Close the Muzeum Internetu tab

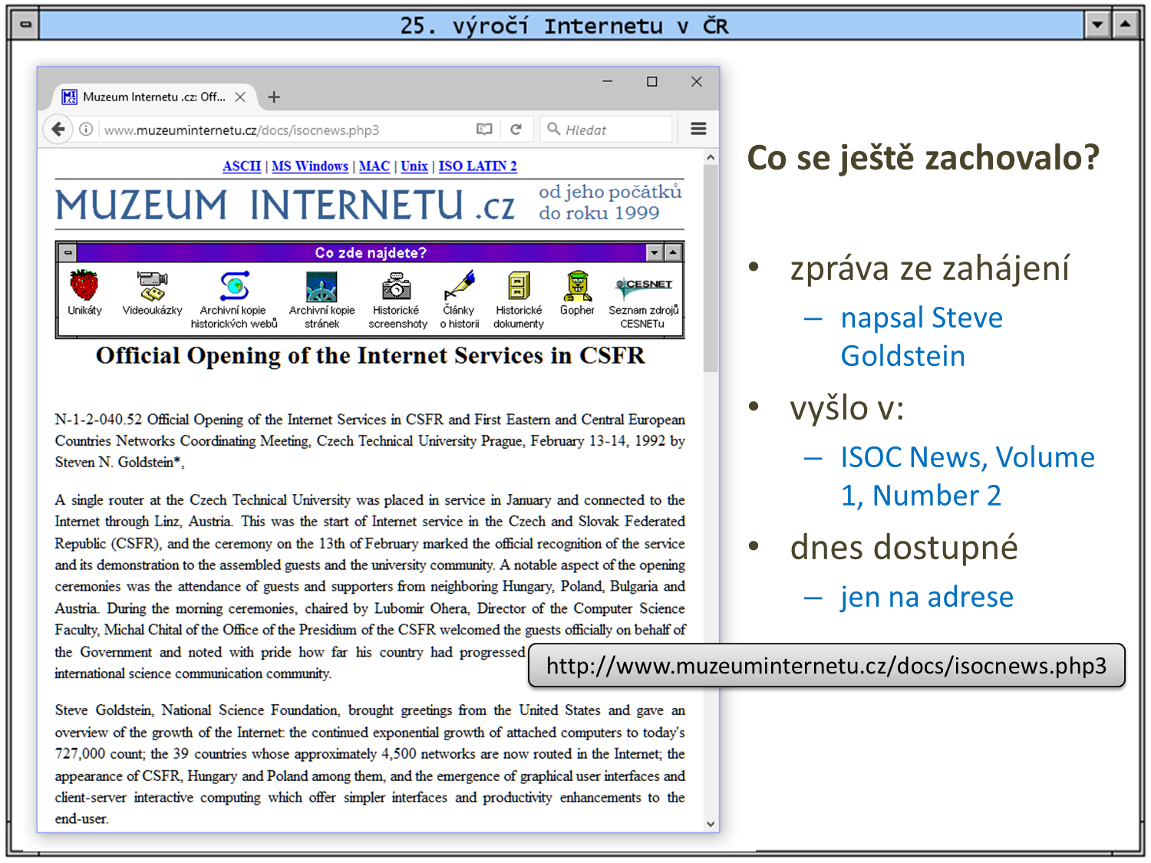coord(240,97)
